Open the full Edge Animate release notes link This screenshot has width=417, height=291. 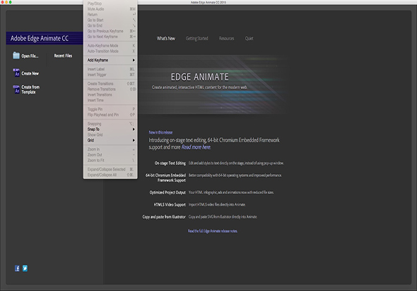point(213,231)
